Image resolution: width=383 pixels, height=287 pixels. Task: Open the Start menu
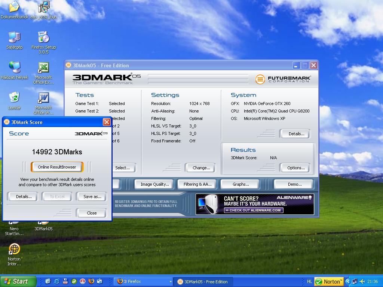(x=18, y=281)
